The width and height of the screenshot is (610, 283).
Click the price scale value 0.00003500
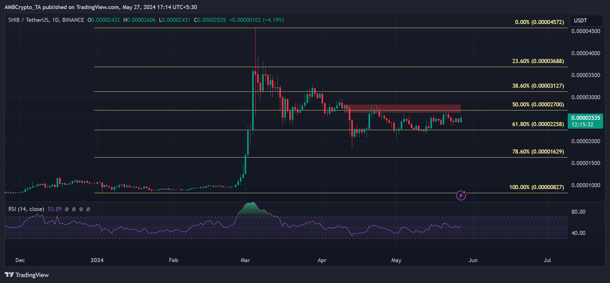click(586, 75)
